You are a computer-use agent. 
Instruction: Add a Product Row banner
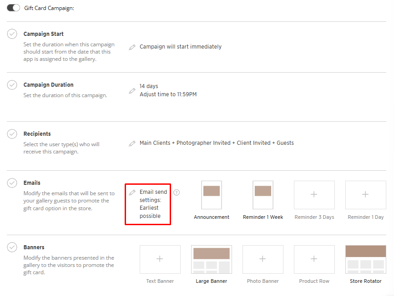tap(314, 259)
